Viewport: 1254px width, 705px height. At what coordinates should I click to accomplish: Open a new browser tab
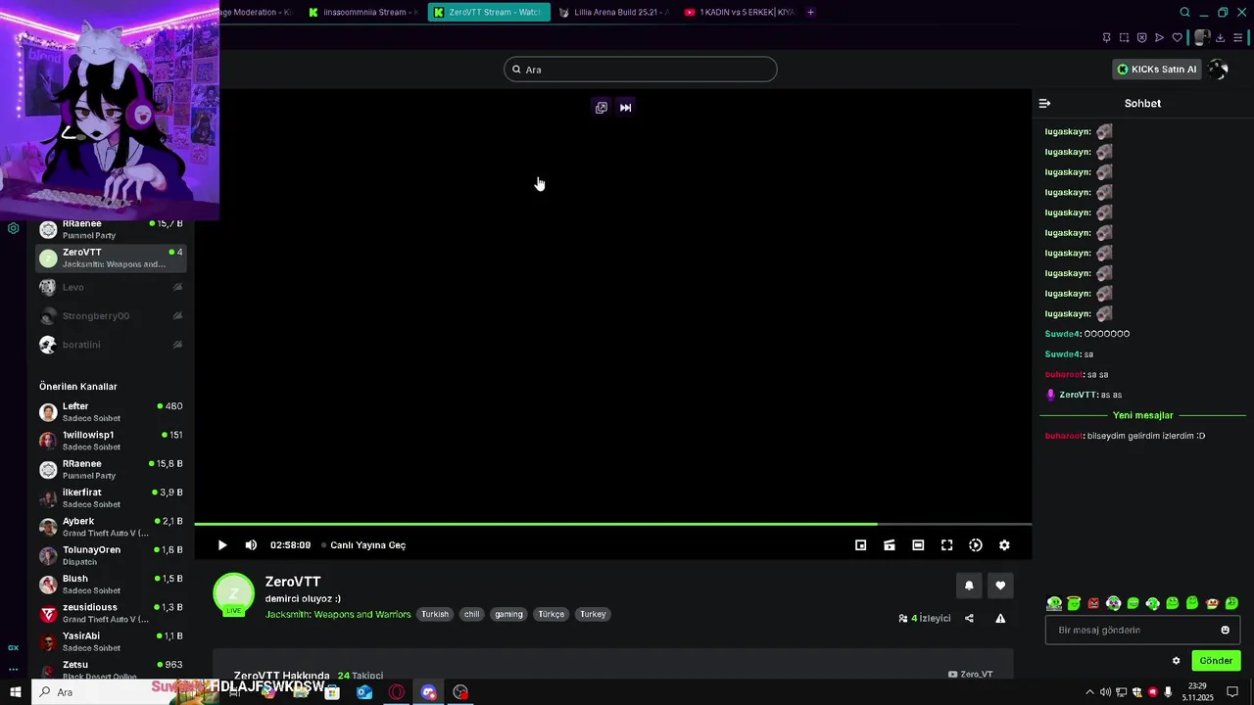click(x=810, y=12)
